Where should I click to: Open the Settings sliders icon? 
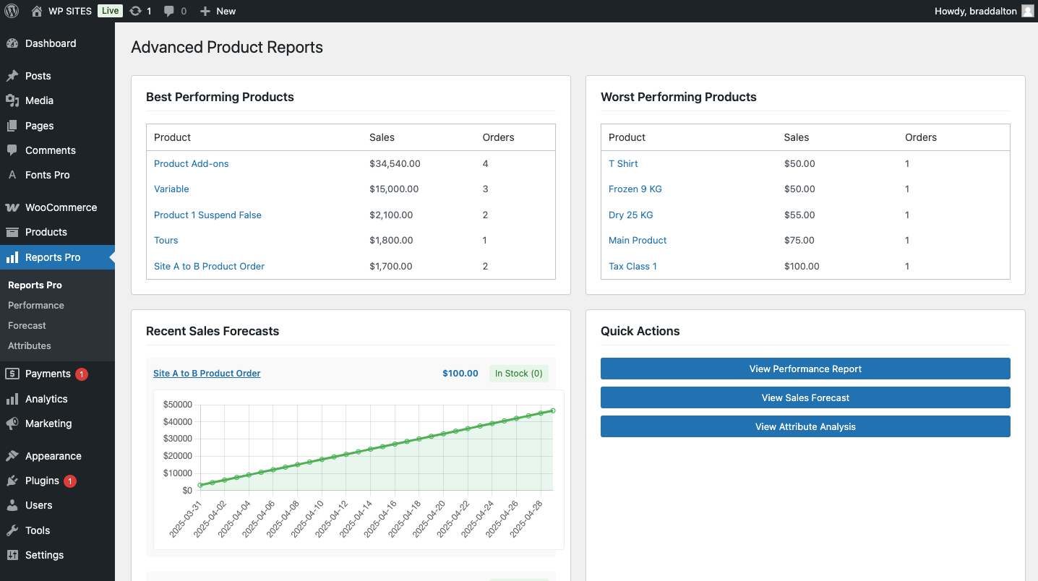point(12,555)
